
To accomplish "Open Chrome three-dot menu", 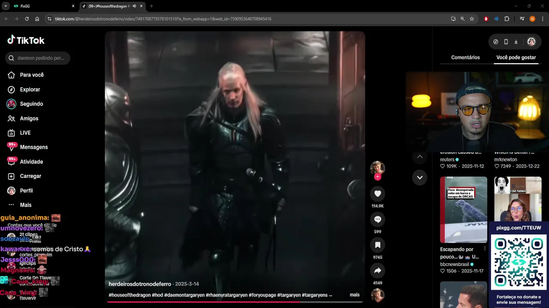I will (x=542, y=19).
